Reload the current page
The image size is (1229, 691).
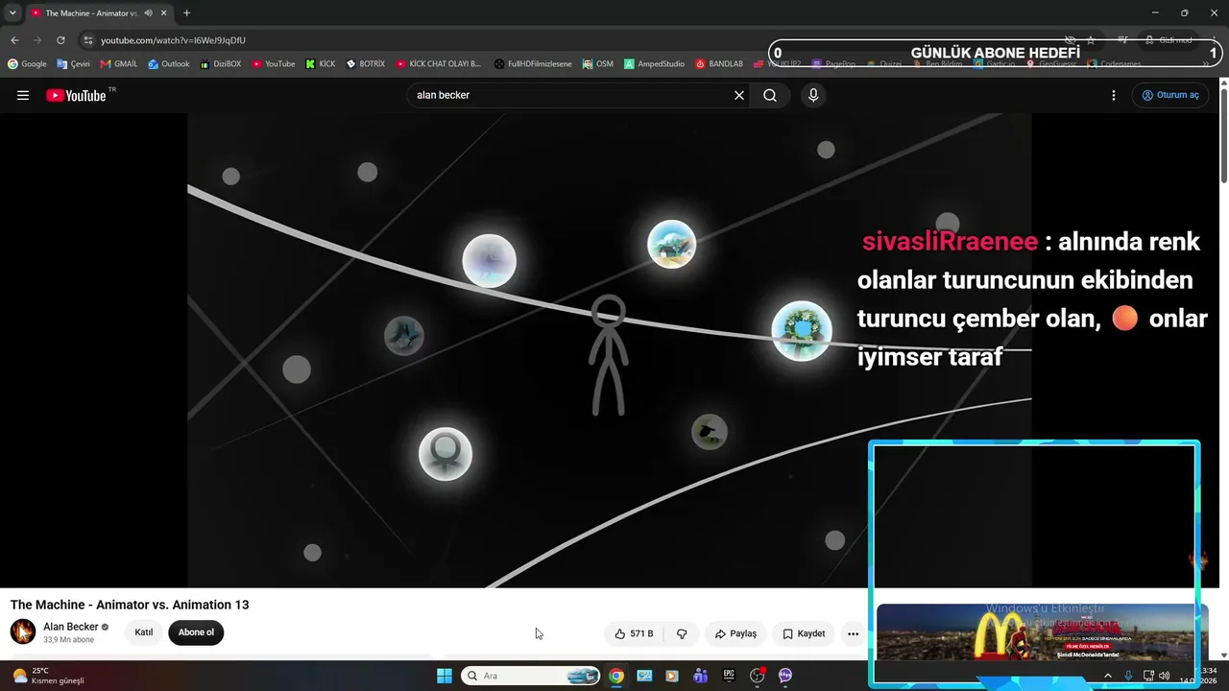60,40
